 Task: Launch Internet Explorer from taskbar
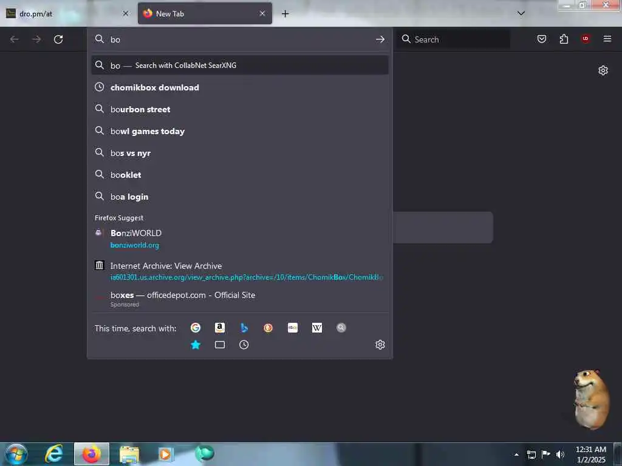(x=54, y=454)
